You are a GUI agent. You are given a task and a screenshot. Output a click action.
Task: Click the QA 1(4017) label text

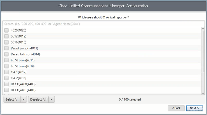pyautogui.click(x=19, y=72)
